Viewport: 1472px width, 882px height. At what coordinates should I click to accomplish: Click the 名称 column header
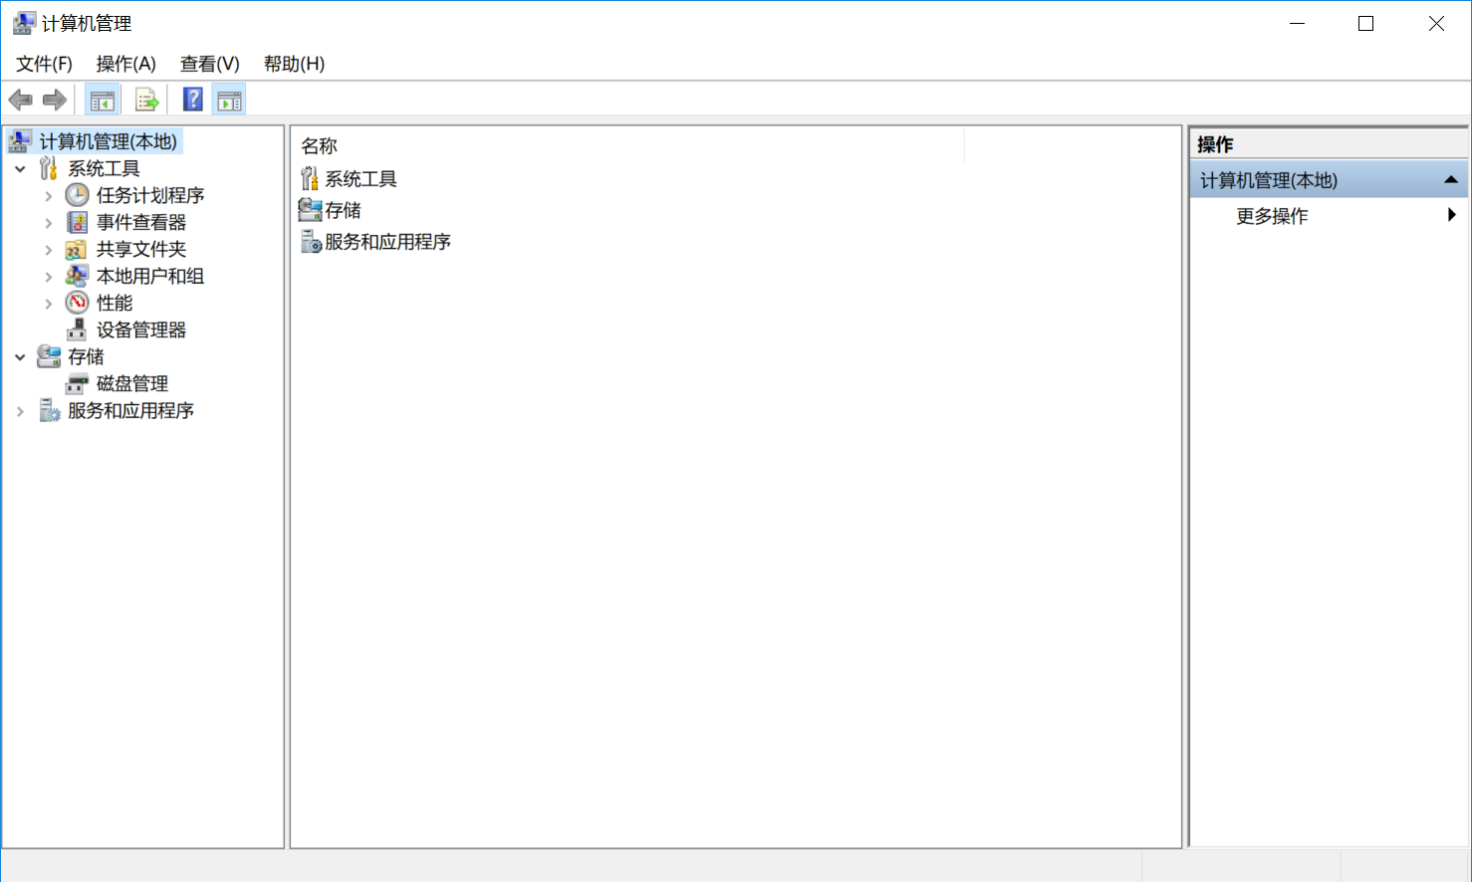320,146
